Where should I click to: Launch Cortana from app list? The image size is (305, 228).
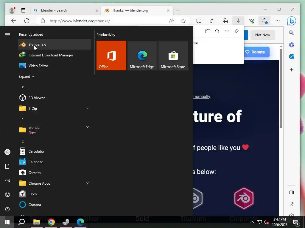[55, 205]
